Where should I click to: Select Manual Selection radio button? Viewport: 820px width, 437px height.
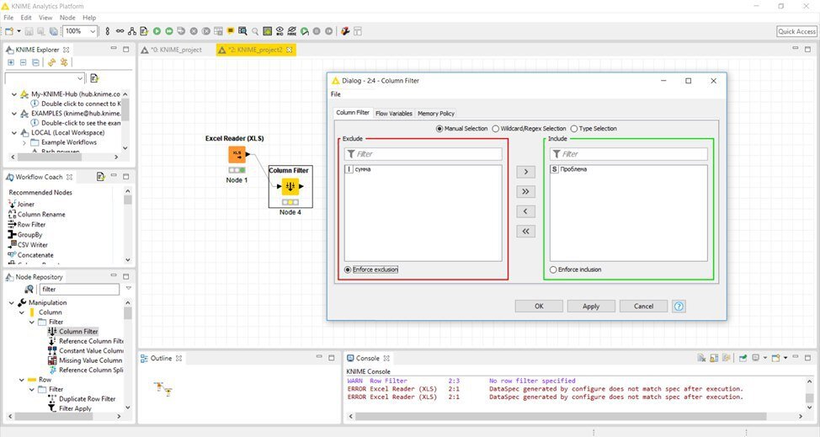pos(439,129)
